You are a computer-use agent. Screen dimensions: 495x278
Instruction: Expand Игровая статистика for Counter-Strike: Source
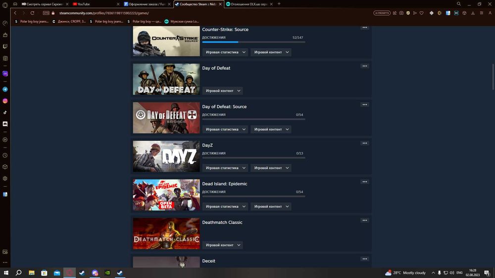click(x=225, y=52)
